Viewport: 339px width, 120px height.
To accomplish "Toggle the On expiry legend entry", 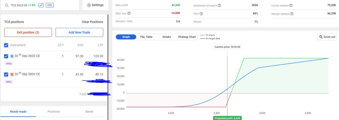I will click(207, 35).
